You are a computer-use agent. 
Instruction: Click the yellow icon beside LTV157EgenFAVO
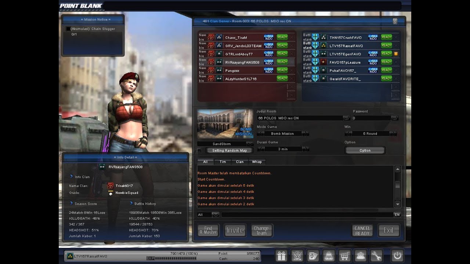point(396,54)
